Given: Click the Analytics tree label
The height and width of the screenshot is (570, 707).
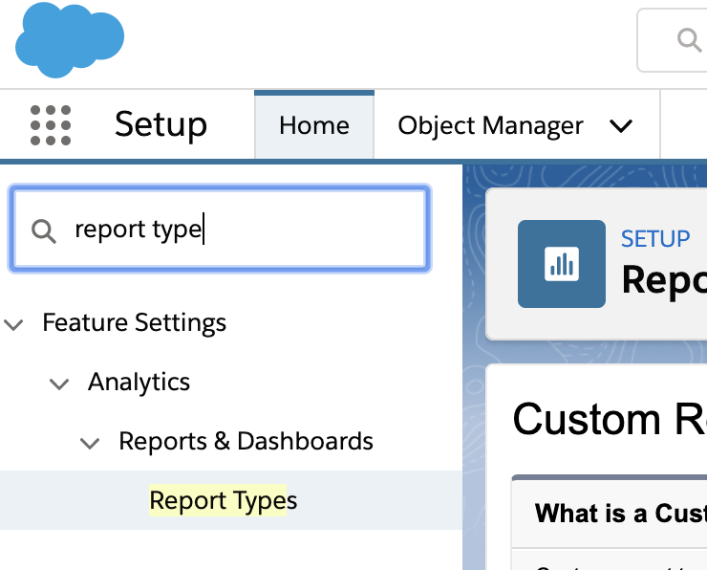Looking at the screenshot, I should (x=139, y=383).
